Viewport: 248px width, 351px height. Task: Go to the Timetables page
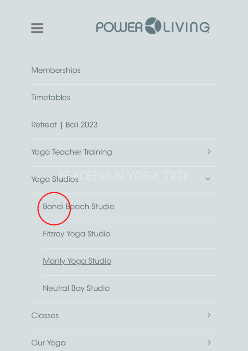pyautogui.click(x=51, y=98)
